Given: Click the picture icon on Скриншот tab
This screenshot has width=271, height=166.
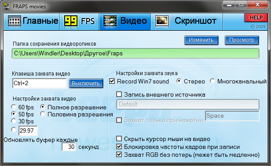Looking at the screenshot, I should click(162, 21).
